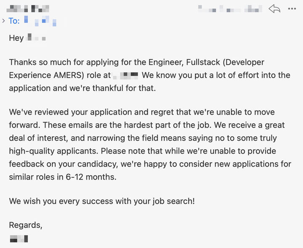Click the pixelated sender name at top
303x248 pixels.
coord(28,8)
